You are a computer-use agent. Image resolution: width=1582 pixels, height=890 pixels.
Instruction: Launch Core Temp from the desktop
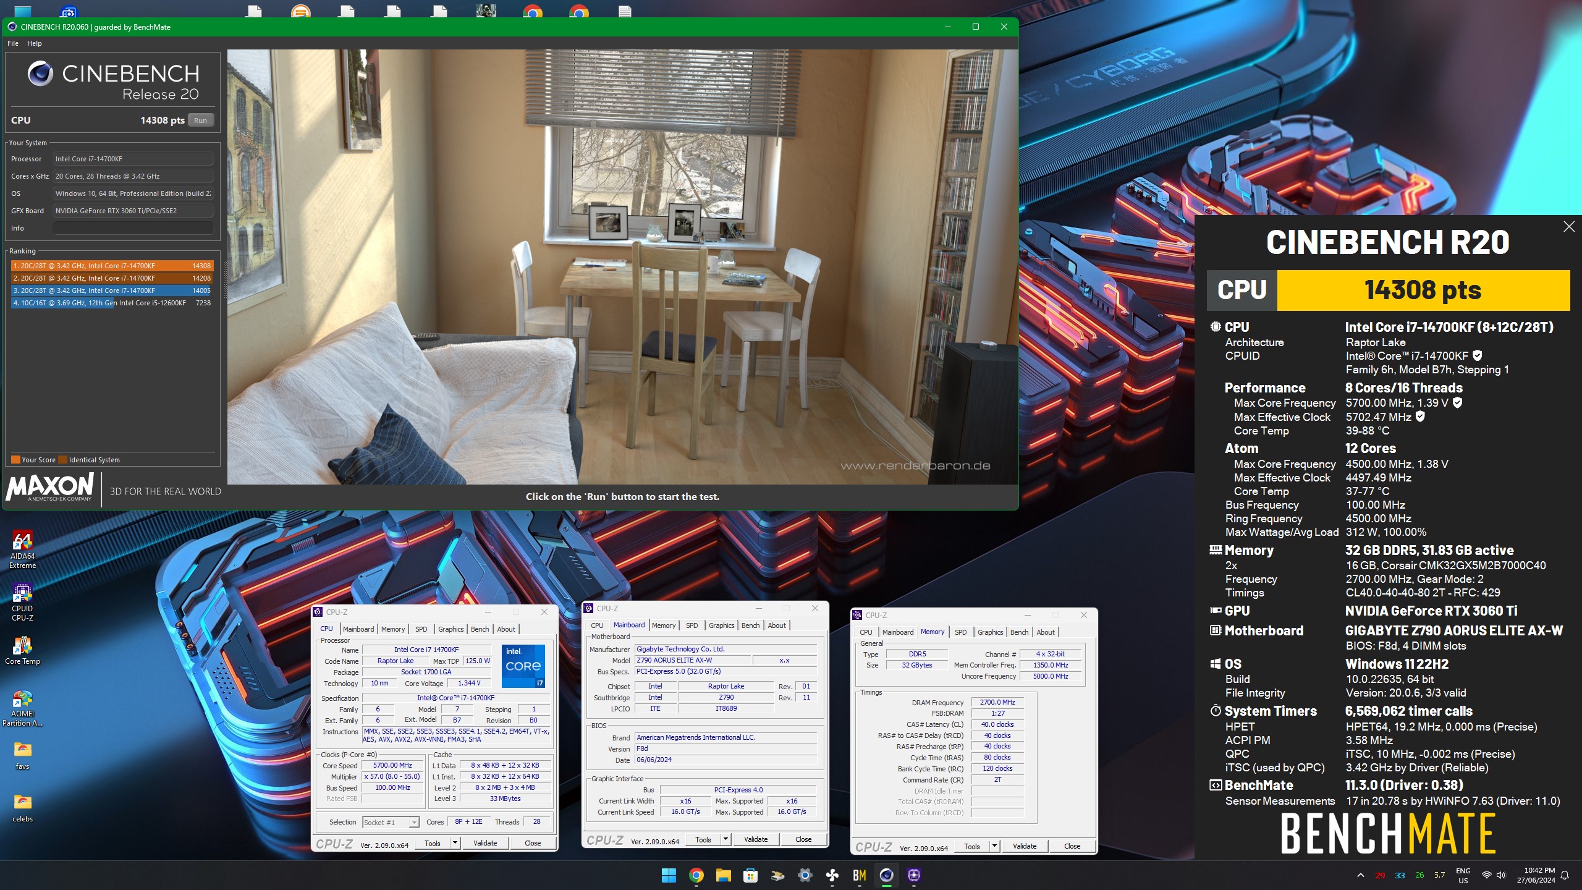(22, 651)
